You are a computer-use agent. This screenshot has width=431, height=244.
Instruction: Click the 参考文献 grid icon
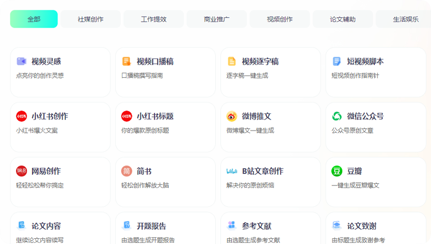[x=232, y=225]
